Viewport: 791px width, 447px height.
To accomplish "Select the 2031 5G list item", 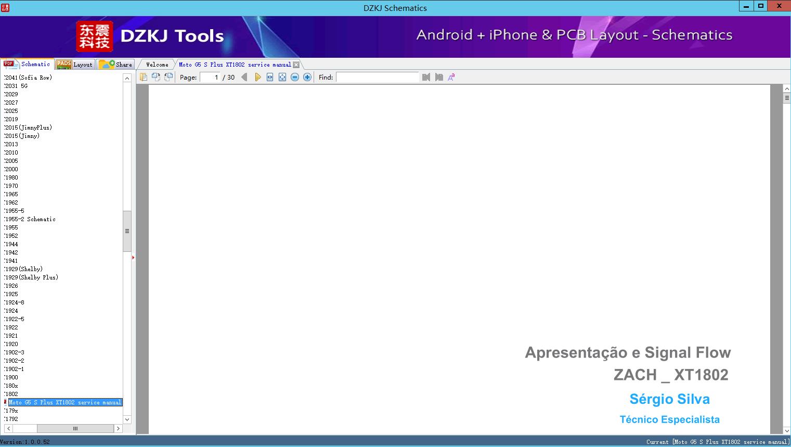I will pyautogui.click(x=16, y=86).
